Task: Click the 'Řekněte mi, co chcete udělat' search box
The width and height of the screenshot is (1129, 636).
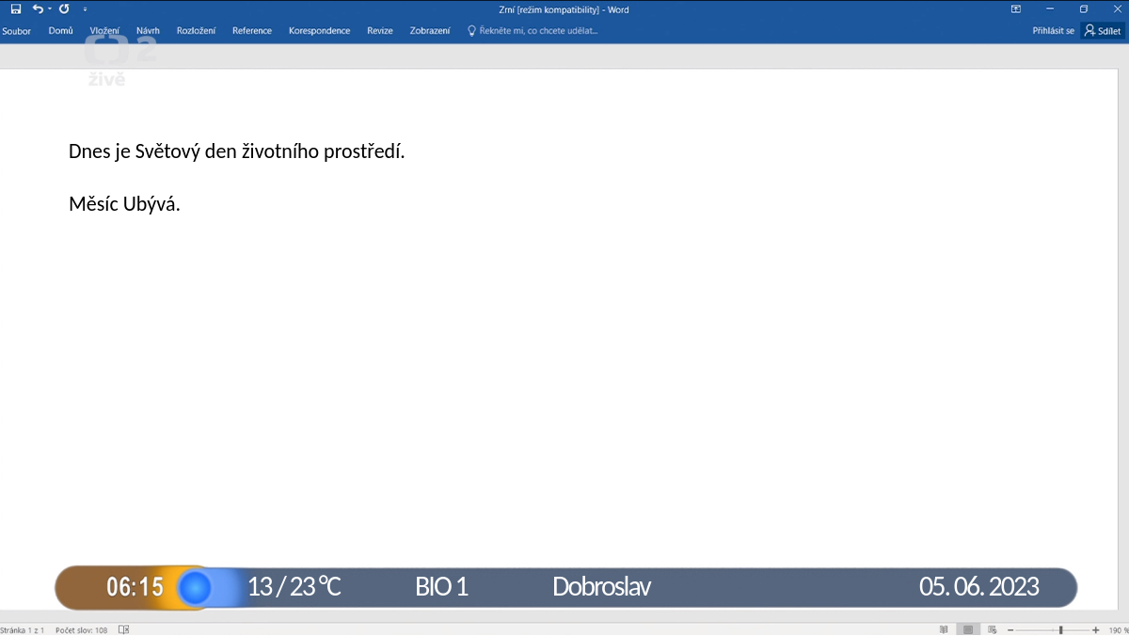Action: coord(539,31)
